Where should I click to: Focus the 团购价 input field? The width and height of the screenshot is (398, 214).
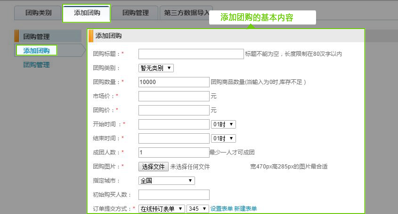[x=174, y=110]
